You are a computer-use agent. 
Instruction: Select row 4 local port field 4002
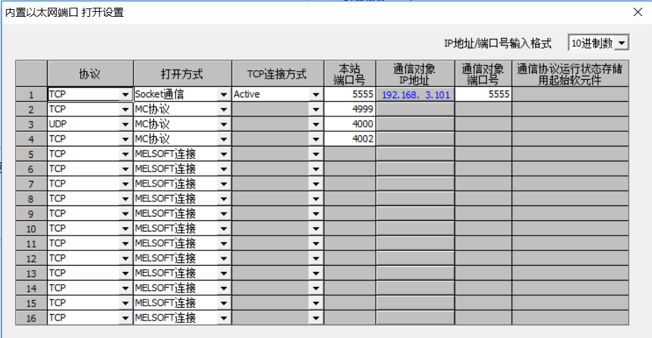pos(350,139)
